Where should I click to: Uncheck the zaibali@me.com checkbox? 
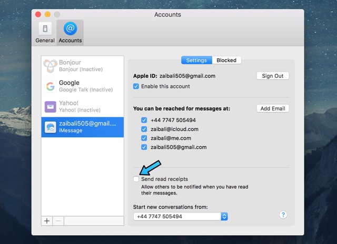coord(144,138)
